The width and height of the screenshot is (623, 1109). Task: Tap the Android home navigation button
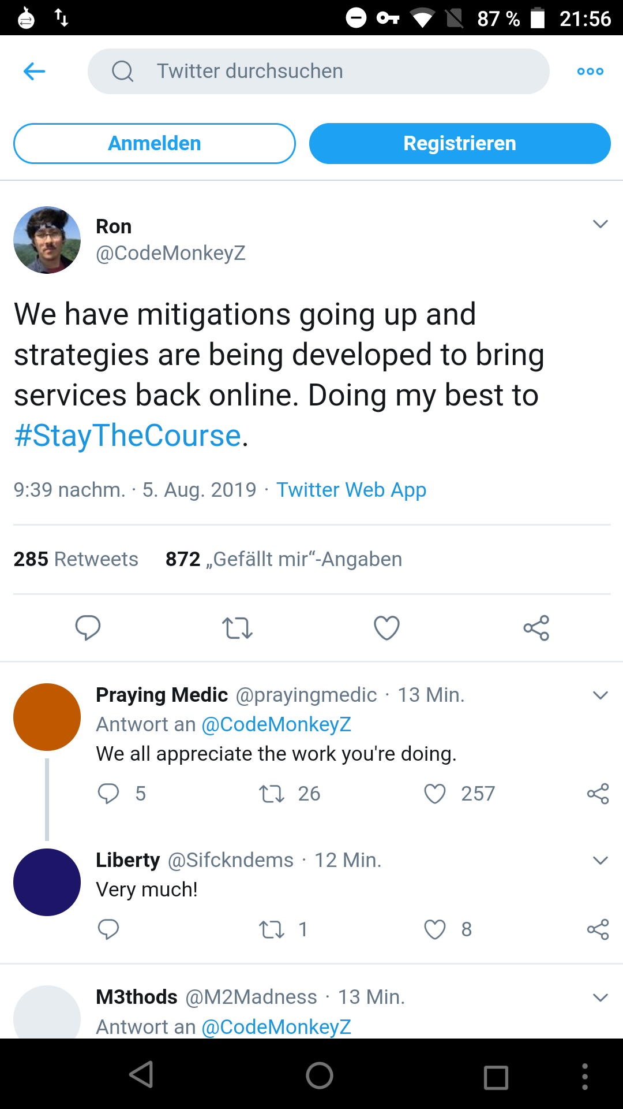(x=320, y=1075)
